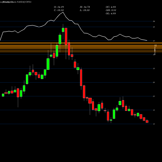Click the 'L: 13.53' low value

tap(85, 10)
